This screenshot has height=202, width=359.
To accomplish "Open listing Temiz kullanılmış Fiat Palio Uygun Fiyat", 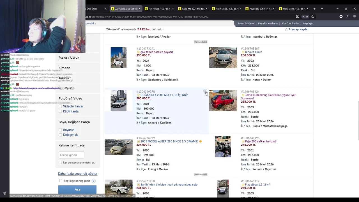I will [269, 97].
